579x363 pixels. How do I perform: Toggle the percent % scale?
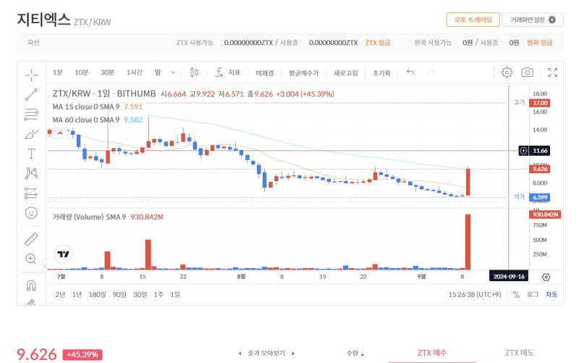[x=516, y=295]
